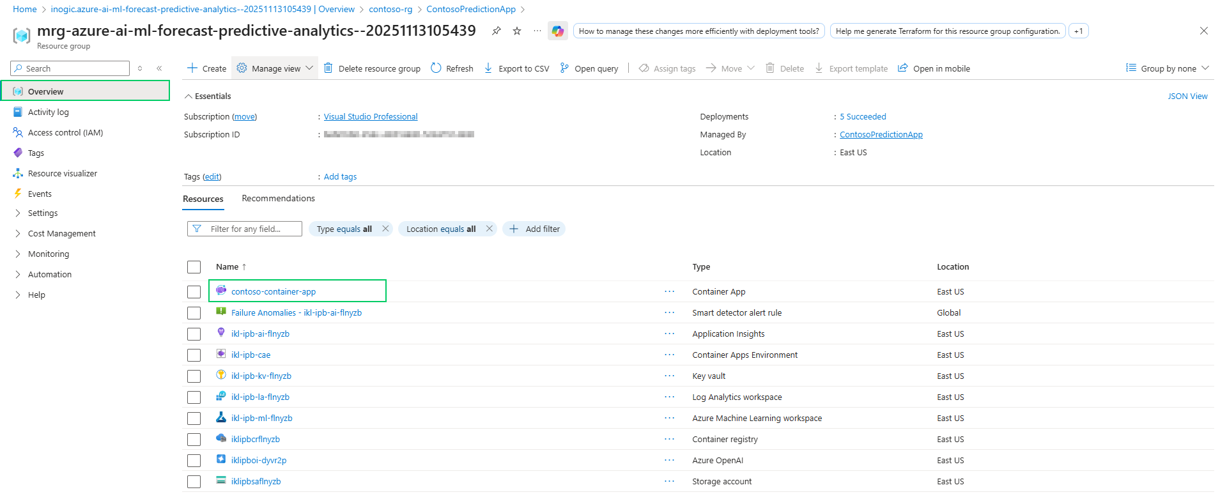Click the Copilot icon in header
Viewport: 1227px width, 499px height.
pos(557,31)
